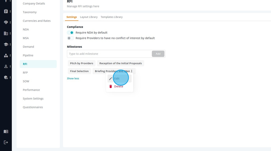
Task: Click the handshake icon in left sidebar
Action: (6, 23)
